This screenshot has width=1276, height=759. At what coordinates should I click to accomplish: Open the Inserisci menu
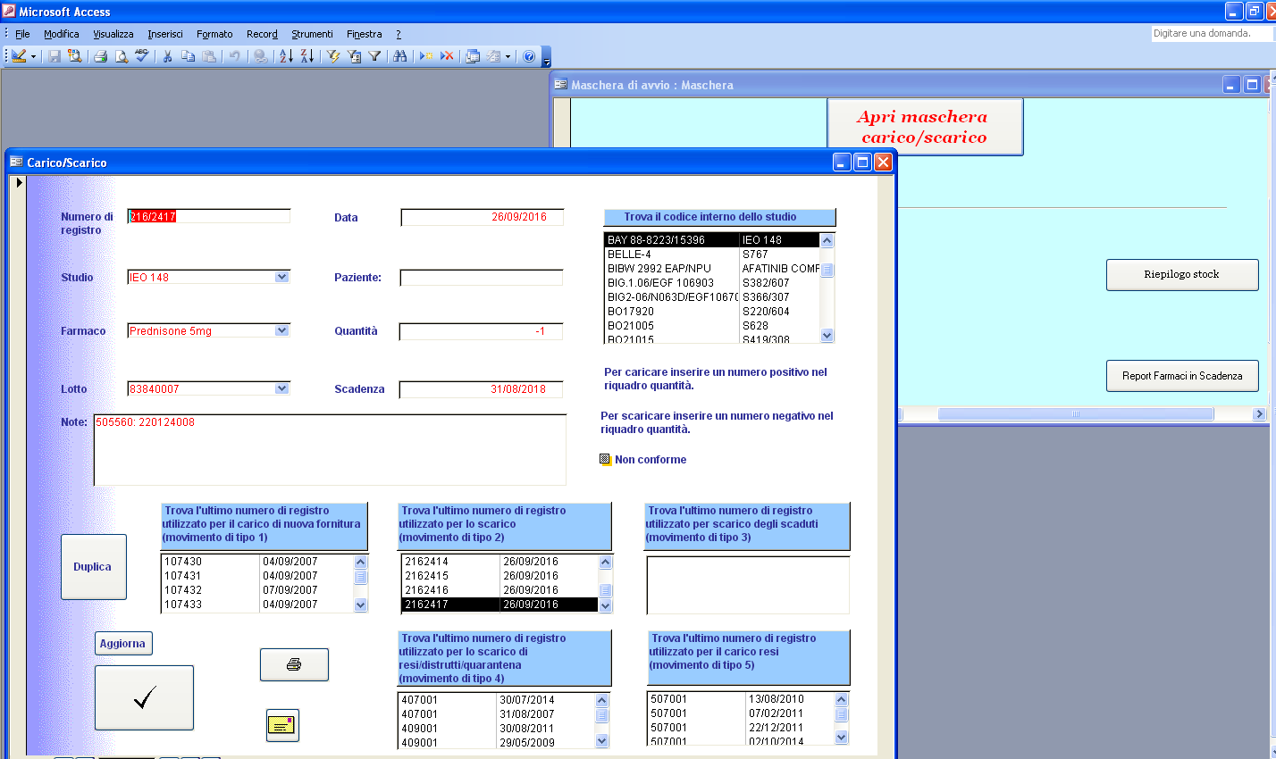point(165,34)
